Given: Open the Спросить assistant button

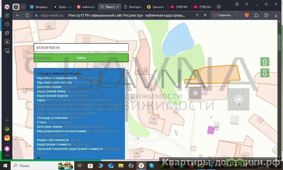Looking at the screenshot, I should point(222,16).
